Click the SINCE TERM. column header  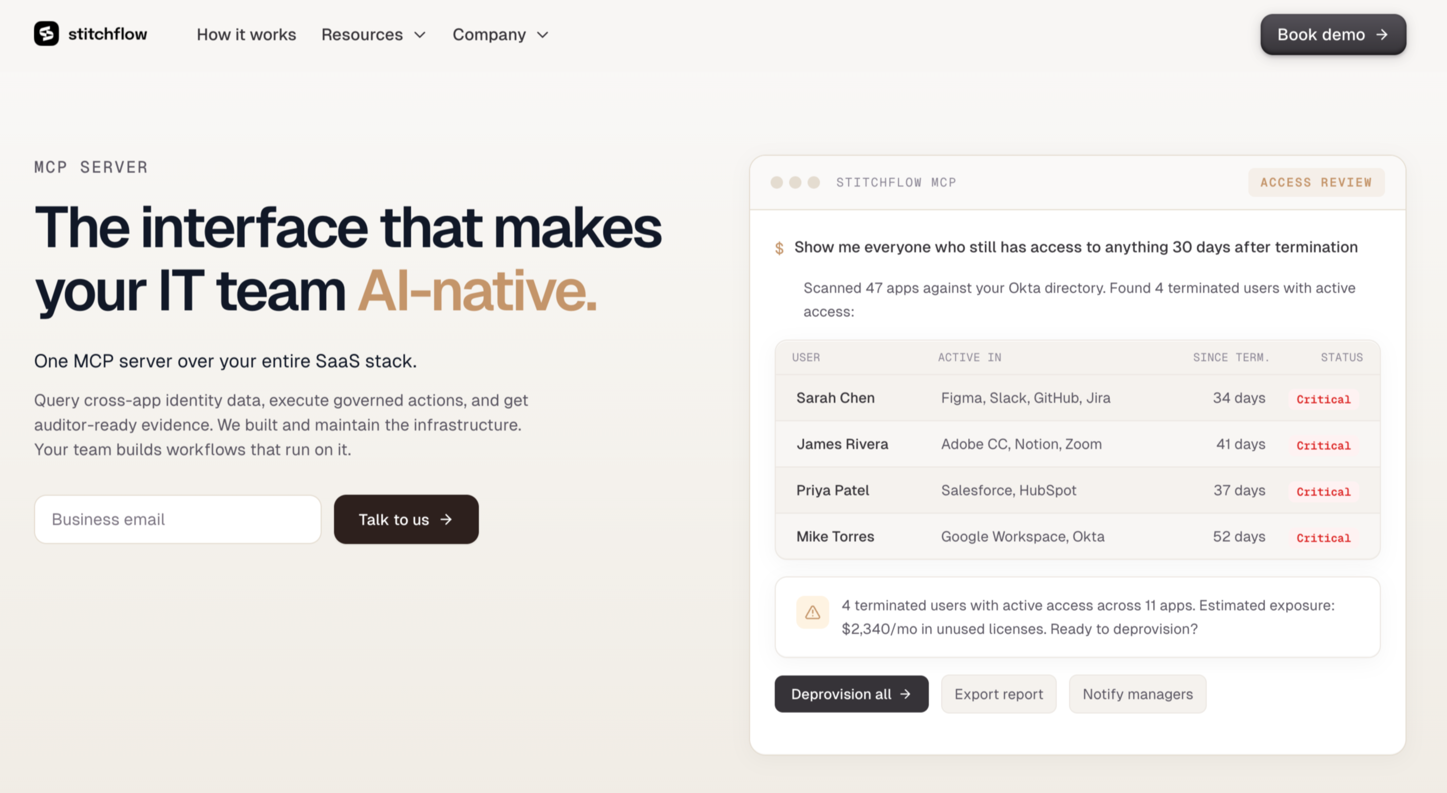[1231, 357]
